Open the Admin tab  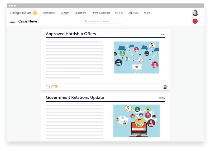click(147, 13)
